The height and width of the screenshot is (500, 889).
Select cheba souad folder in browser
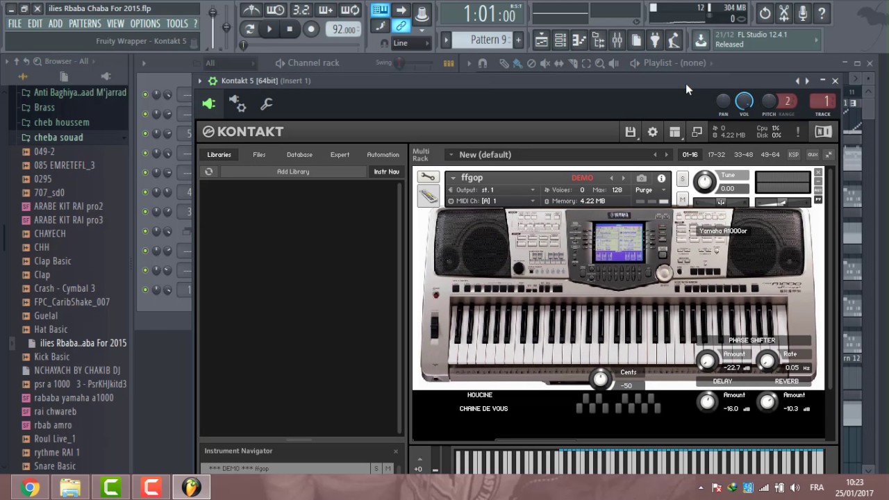(x=58, y=137)
